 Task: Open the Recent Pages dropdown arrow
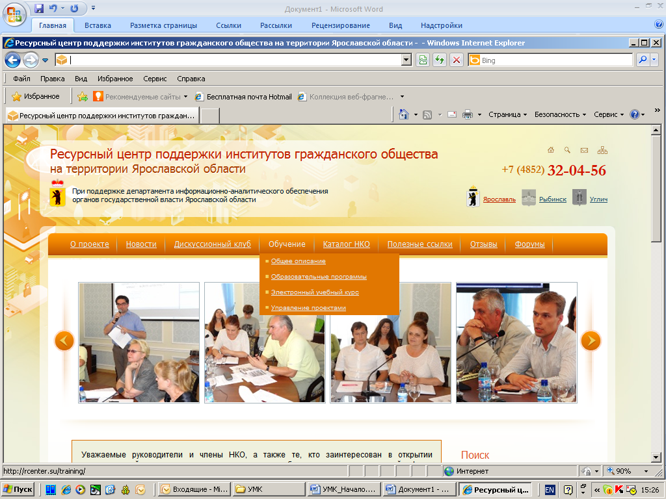(x=45, y=60)
